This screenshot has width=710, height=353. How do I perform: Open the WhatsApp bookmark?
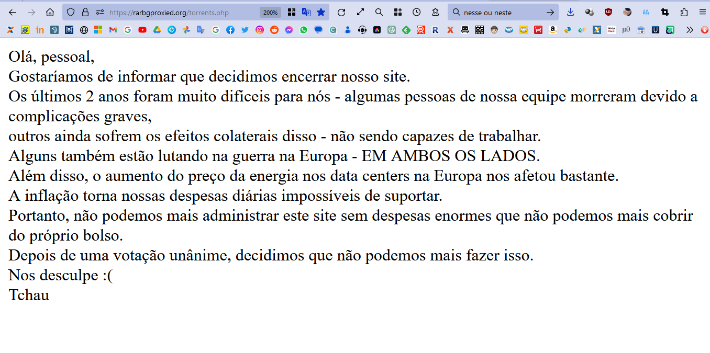pyautogui.click(x=304, y=30)
